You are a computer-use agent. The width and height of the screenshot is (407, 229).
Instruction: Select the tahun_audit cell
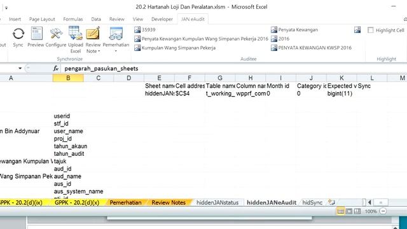coord(68,154)
